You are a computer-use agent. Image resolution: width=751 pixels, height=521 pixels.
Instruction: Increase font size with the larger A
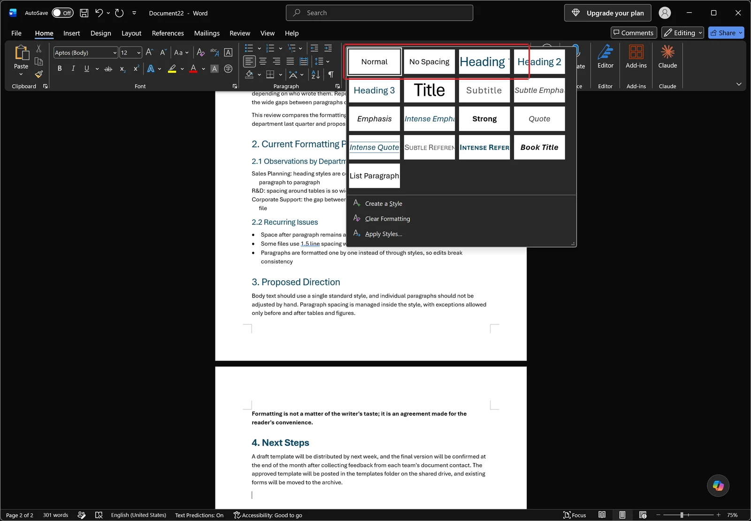click(x=149, y=52)
